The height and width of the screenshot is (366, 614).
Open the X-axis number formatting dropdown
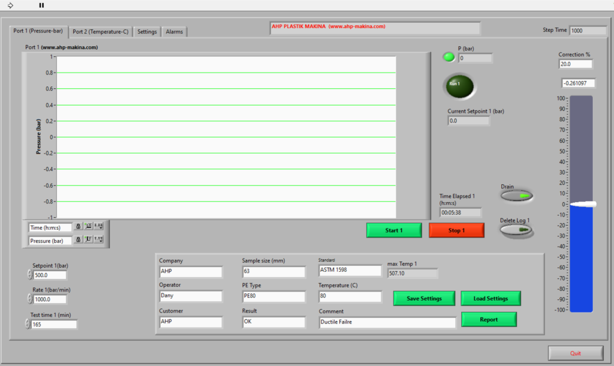tap(98, 226)
